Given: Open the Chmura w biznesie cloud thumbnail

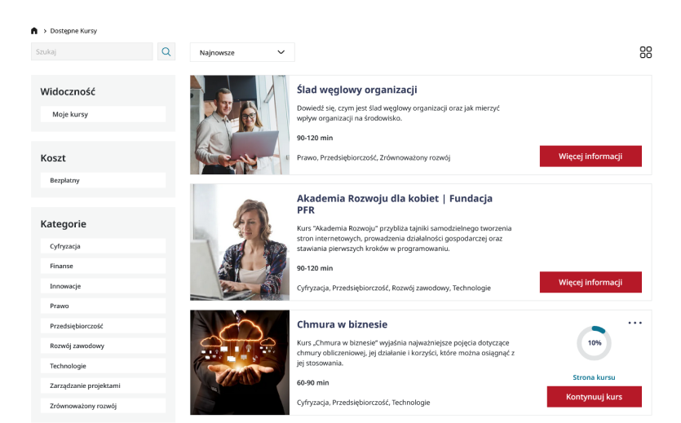Looking at the screenshot, I should tap(240, 363).
